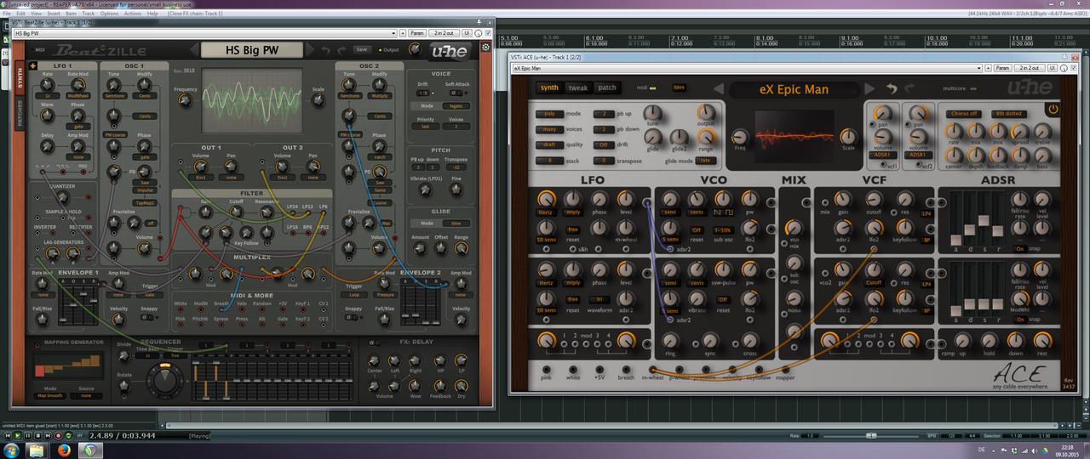Load previous BeatZille preset with left arrow
Image resolution: width=1090 pixels, height=459 pixels.
pyautogui.click(x=195, y=50)
